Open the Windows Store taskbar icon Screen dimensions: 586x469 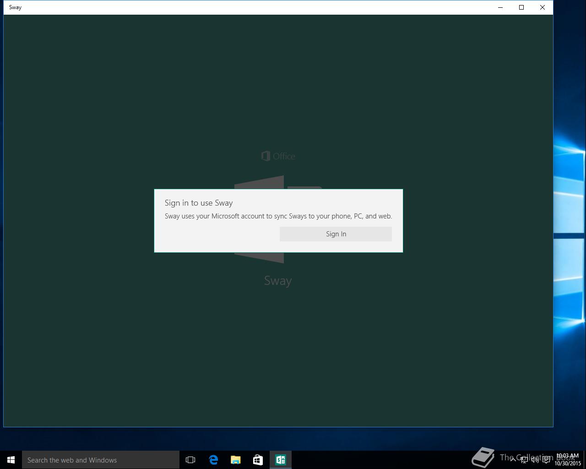pos(258,460)
